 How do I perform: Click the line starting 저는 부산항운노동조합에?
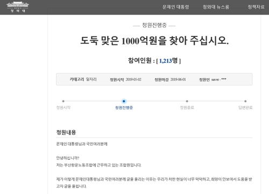(x=99, y=165)
